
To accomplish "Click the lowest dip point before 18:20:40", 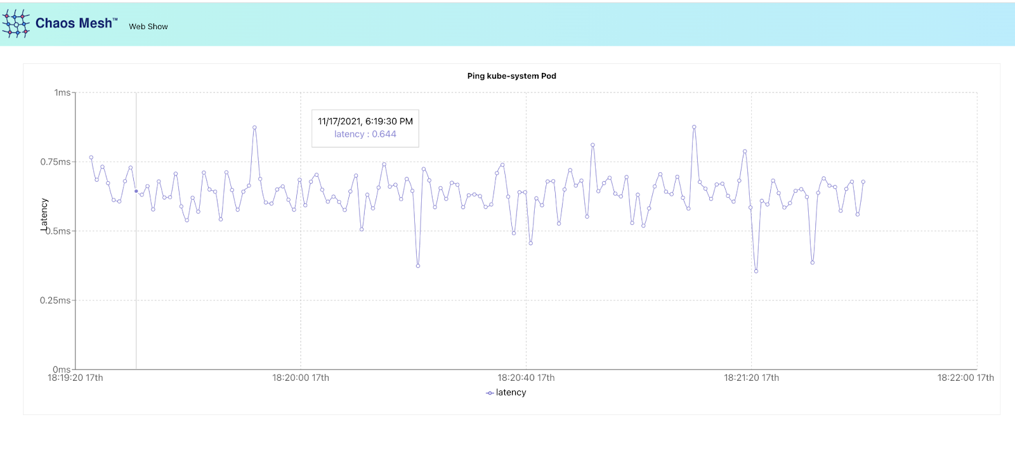I will (418, 266).
